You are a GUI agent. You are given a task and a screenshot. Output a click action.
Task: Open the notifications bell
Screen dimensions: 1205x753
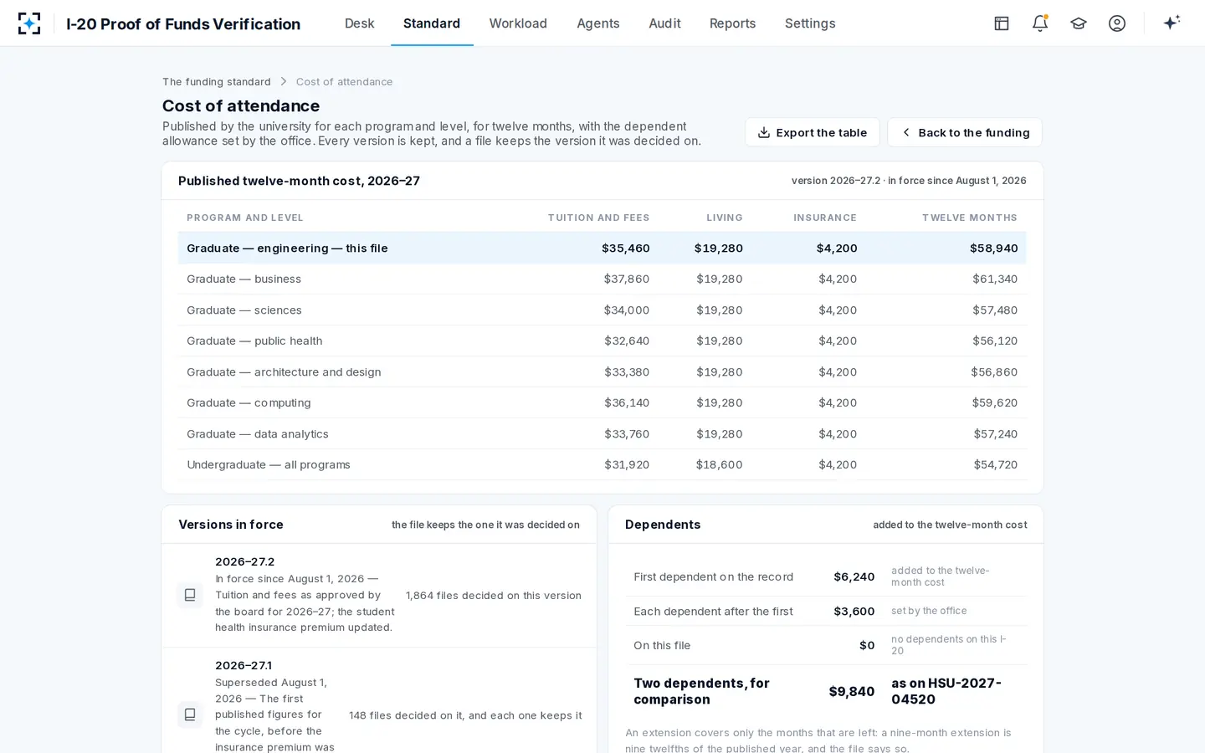tap(1040, 23)
